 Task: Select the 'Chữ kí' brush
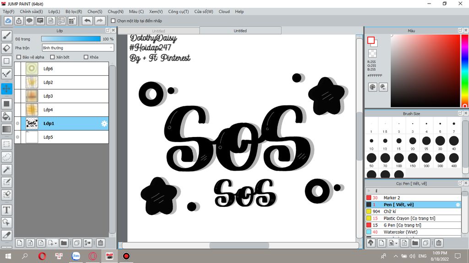click(413, 211)
